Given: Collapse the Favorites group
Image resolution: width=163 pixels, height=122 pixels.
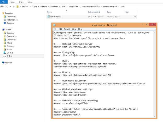Looking at the screenshot, I should pos(1,13).
